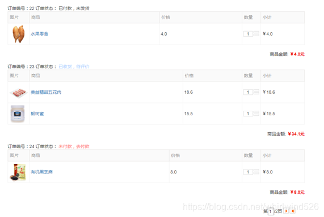Focus the page number input field
The height and width of the screenshot is (217, 324).
coord(271,211)
